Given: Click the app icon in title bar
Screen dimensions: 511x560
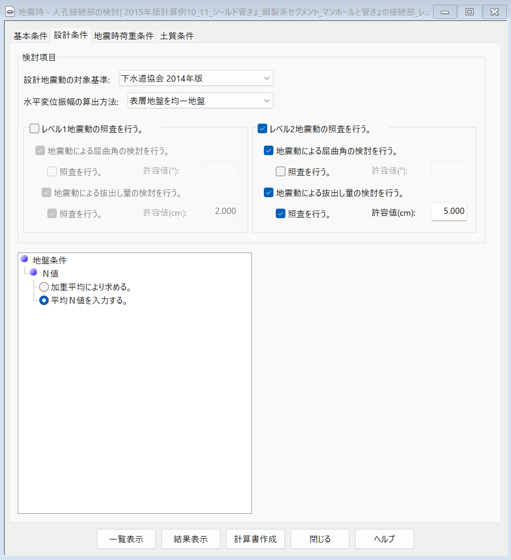Looking at the screenshot, I should pos(10,12).
